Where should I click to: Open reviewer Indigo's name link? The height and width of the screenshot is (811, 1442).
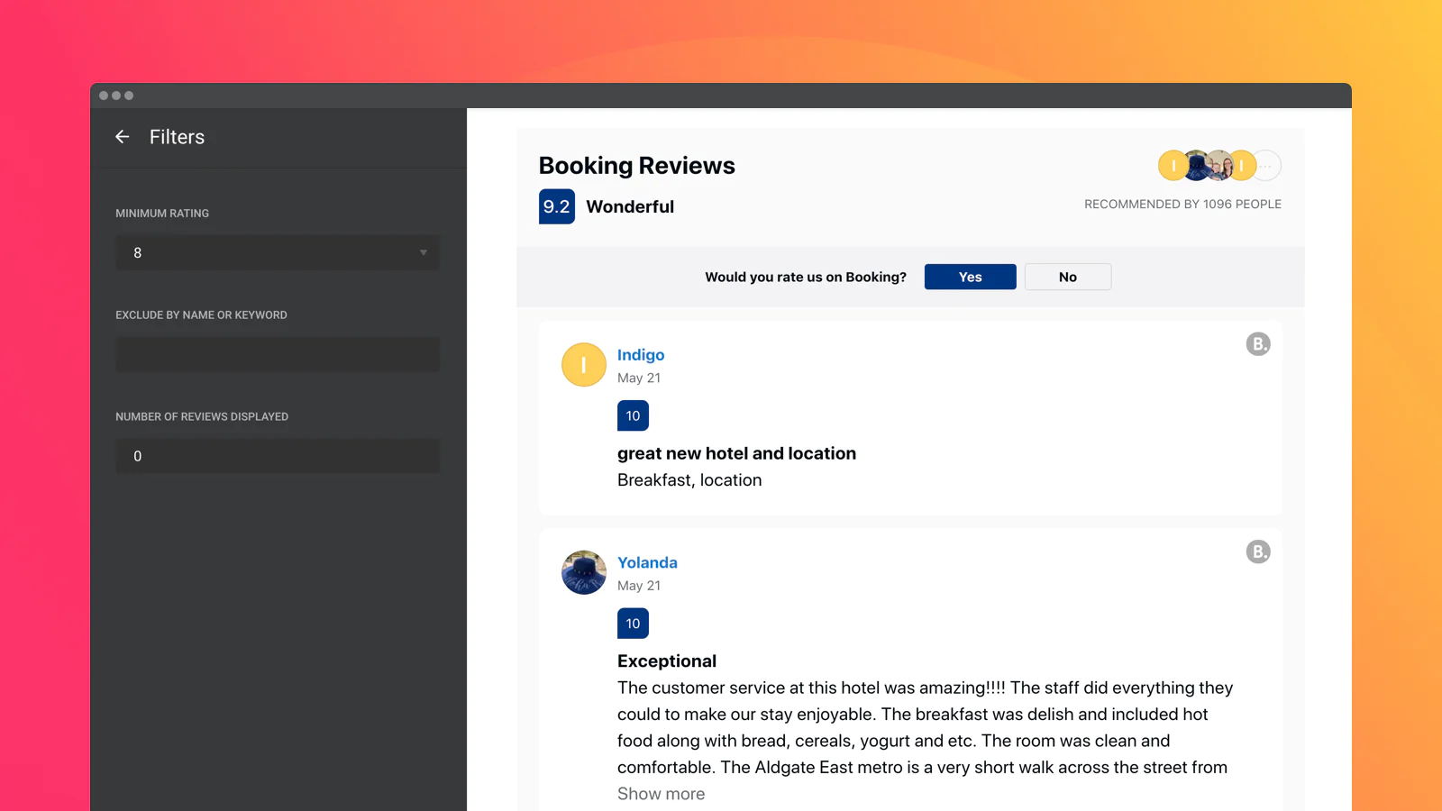pos(641,355)
